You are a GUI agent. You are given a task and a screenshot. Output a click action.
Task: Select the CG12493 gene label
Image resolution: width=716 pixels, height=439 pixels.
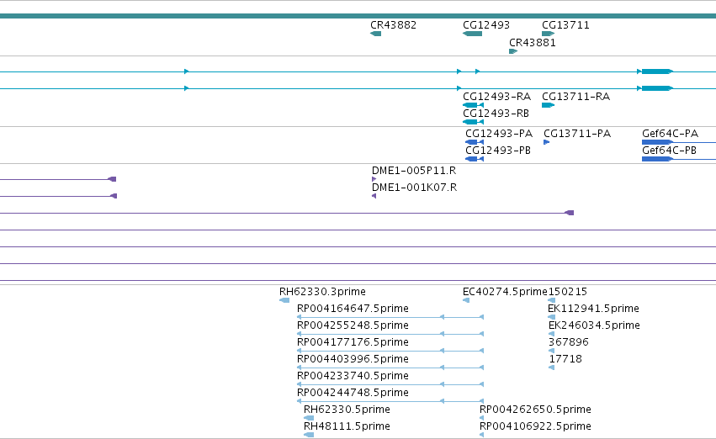(485, 25)
